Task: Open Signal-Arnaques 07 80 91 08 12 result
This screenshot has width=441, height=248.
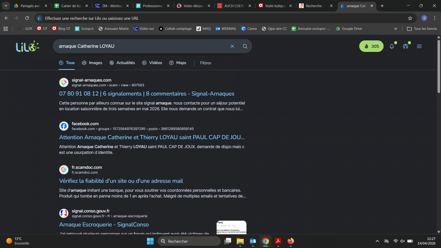Action: 147,94
